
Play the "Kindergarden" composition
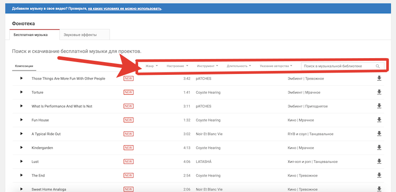[21, 148]
